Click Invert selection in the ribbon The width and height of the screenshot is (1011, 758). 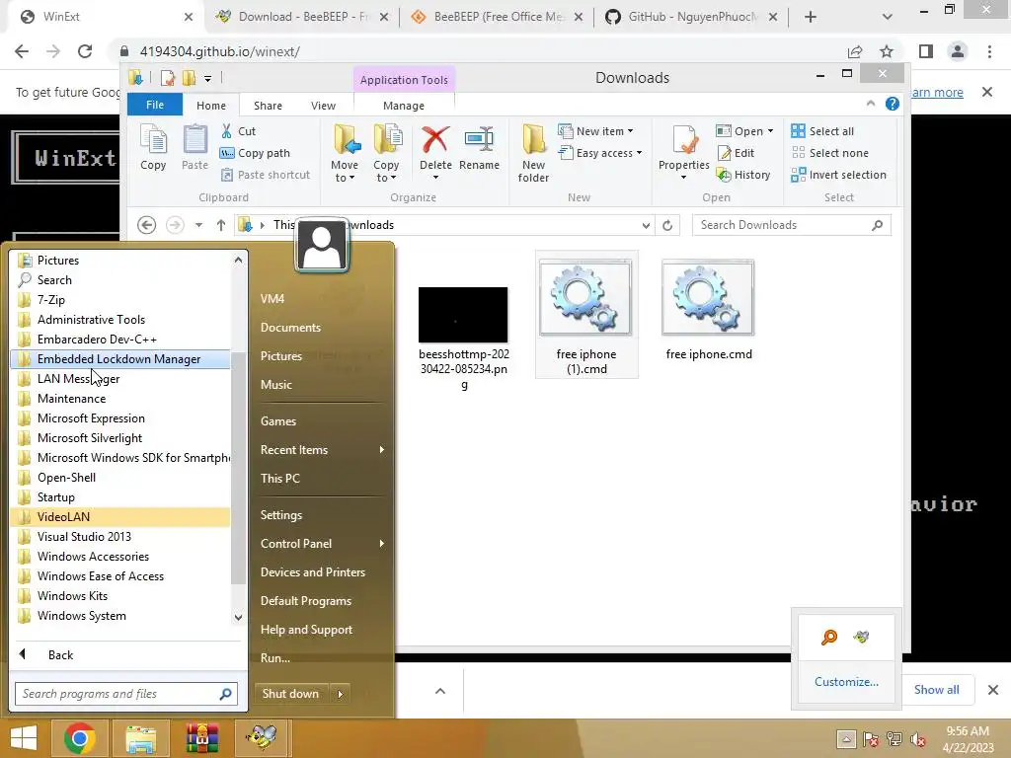click(x=839, y=175)
